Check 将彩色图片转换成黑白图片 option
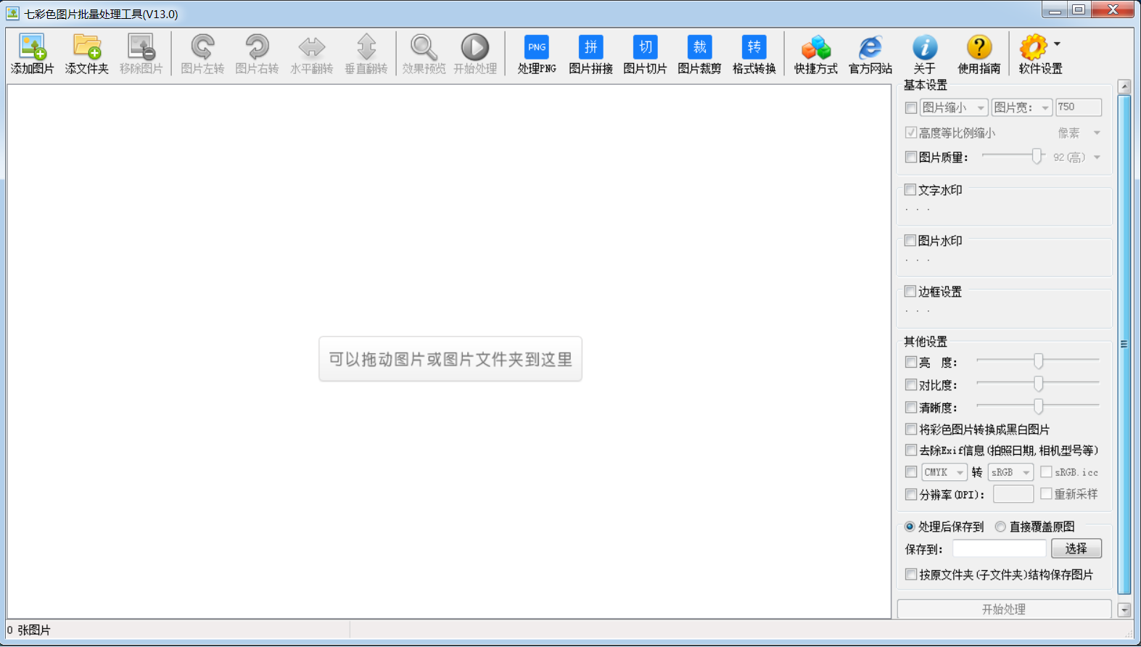 911,429
